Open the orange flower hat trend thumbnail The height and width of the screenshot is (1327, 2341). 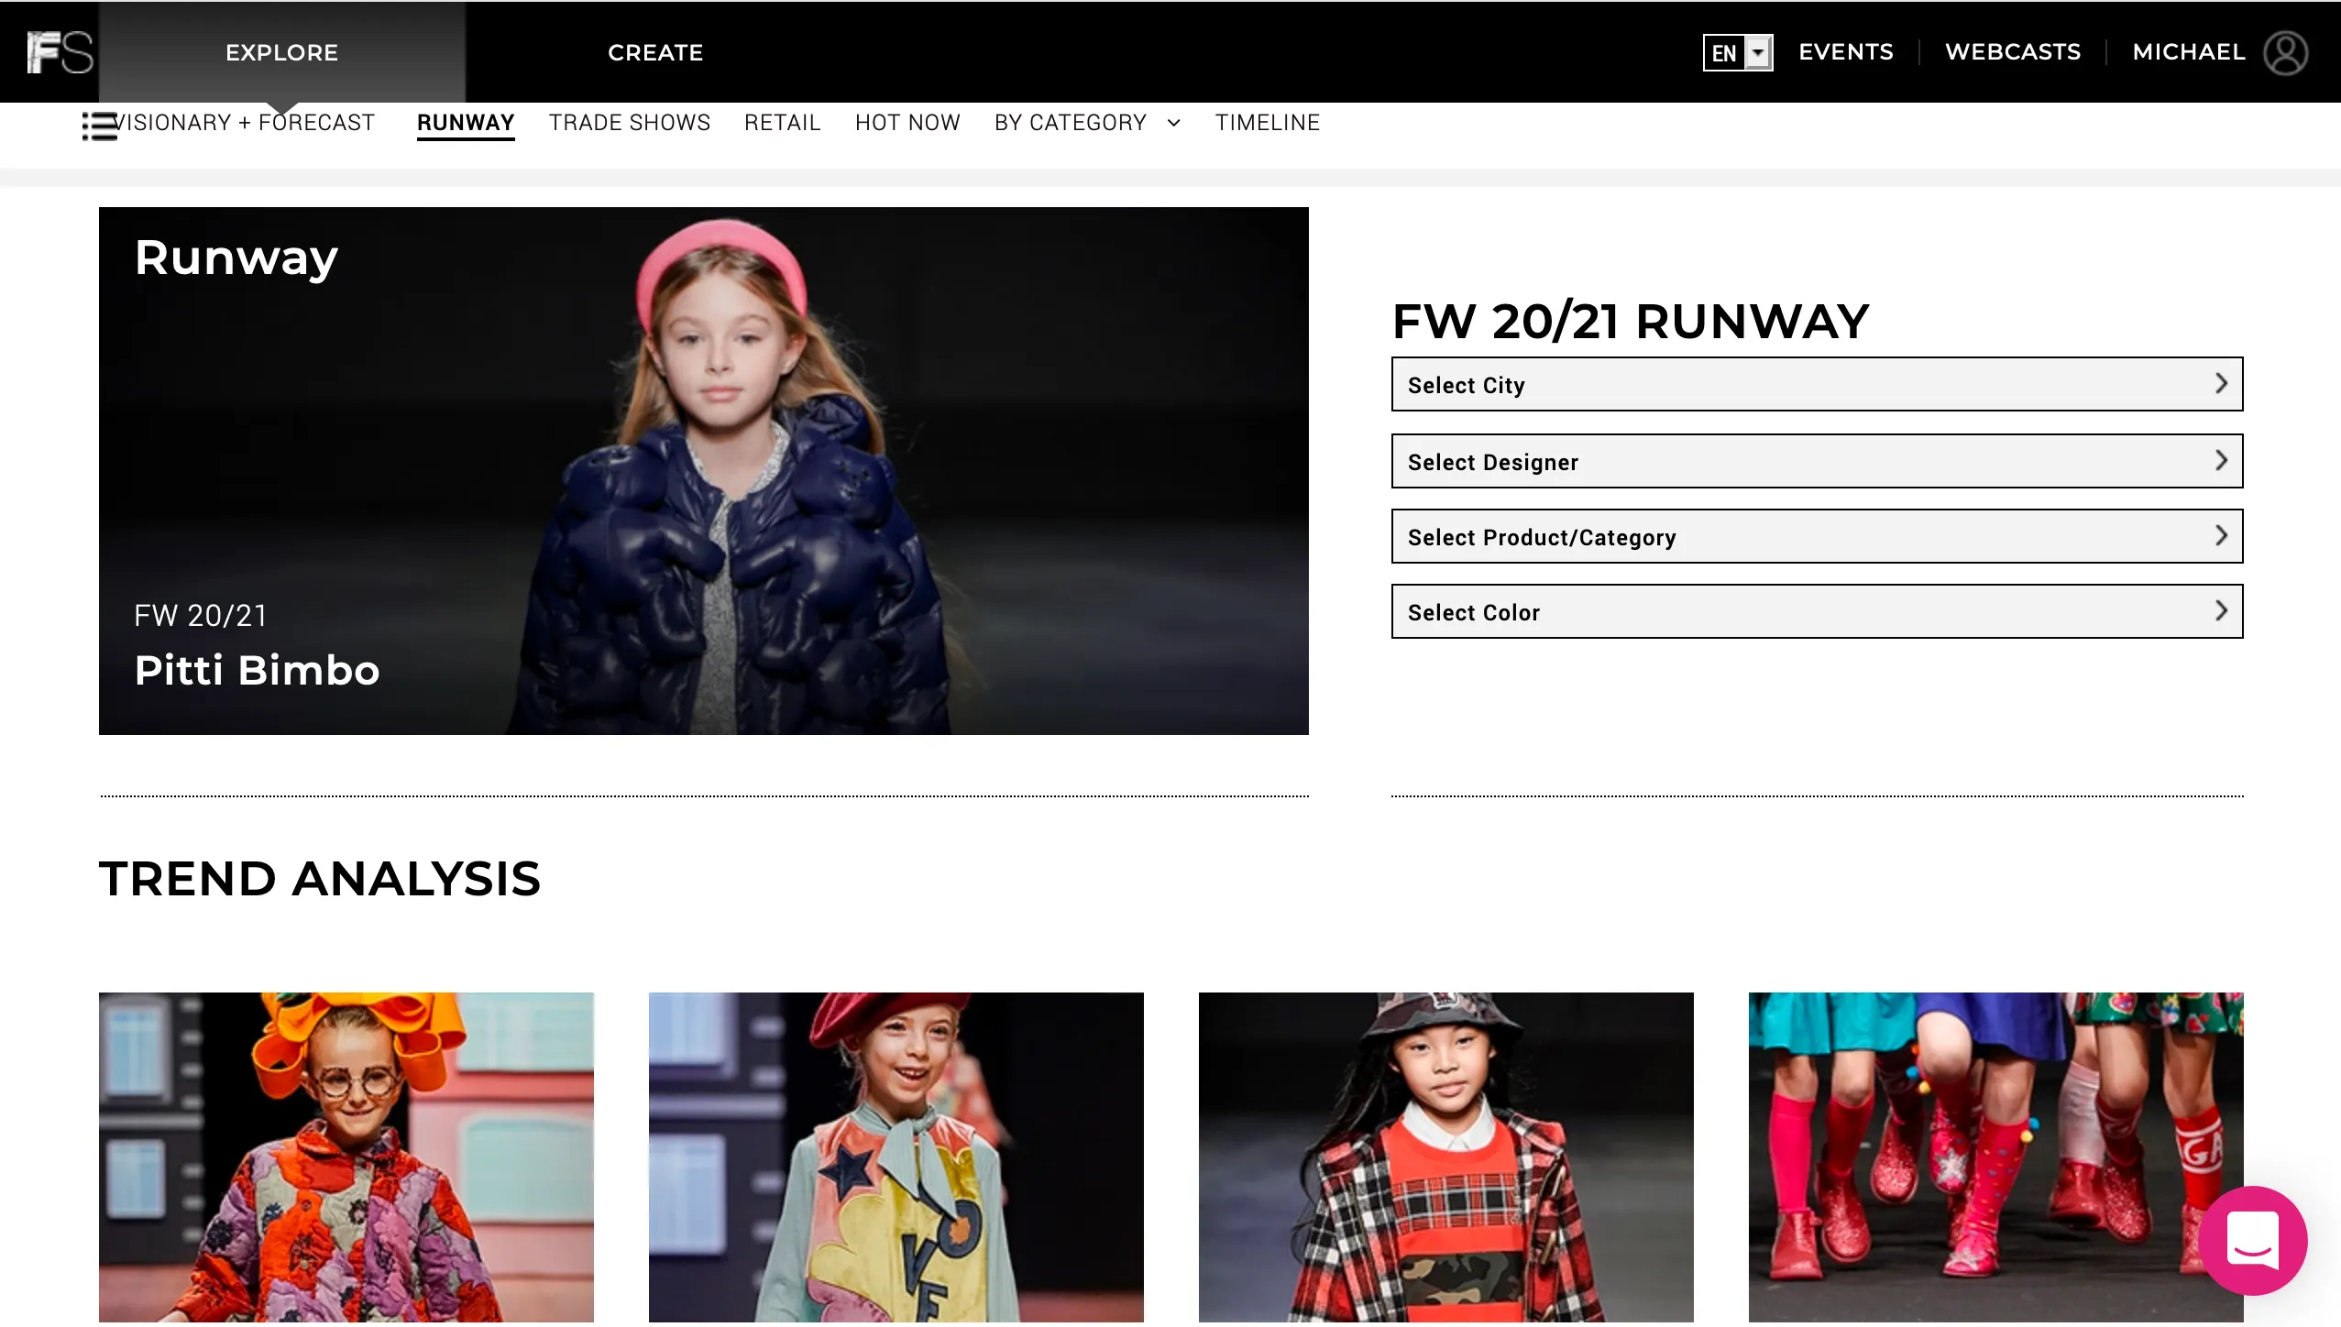[x=346, y=1157]
